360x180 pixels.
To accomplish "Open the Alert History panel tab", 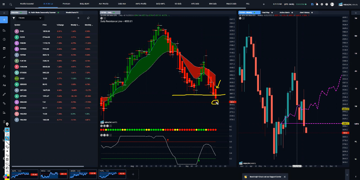I will pos(304,12).
